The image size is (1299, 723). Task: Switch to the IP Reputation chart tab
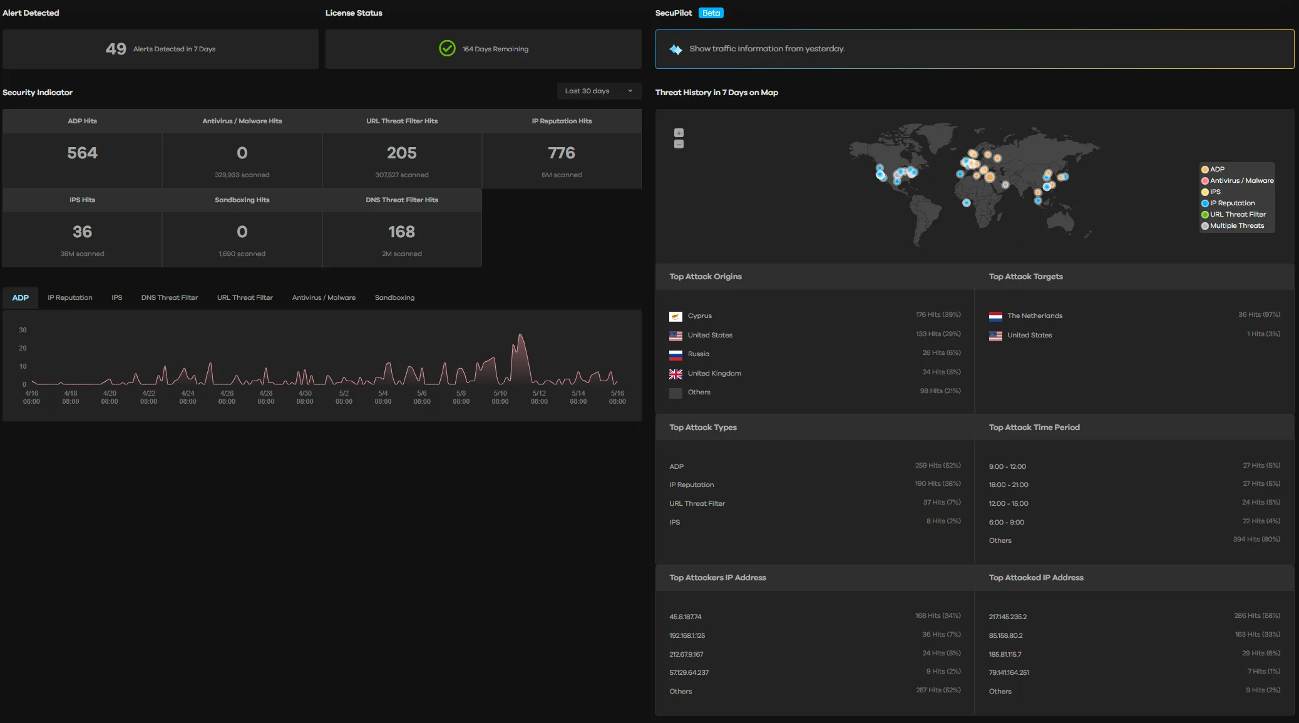click(x=70, y=297)
